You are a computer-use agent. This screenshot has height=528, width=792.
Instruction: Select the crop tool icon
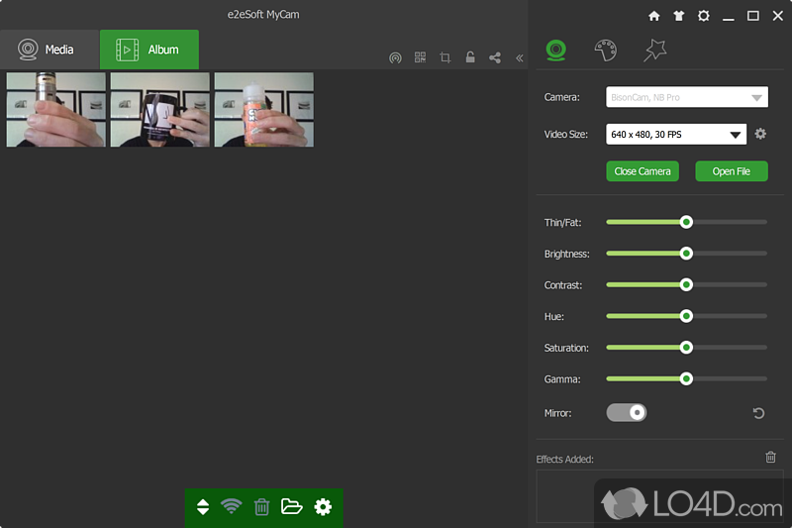pos(445,58)
